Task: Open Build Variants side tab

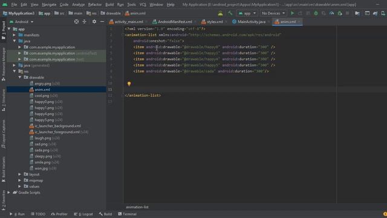Action: [4, 170]
